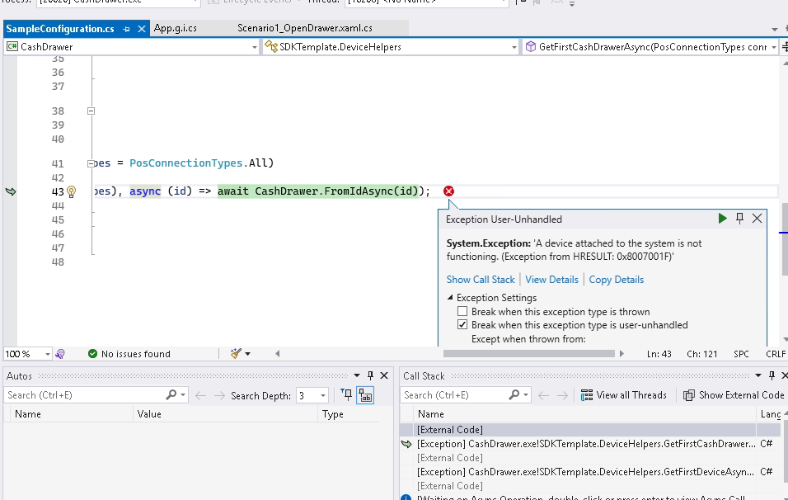Pin the Call Stack panel
This screenshot has width=788, height=500.
pos(772,375)
